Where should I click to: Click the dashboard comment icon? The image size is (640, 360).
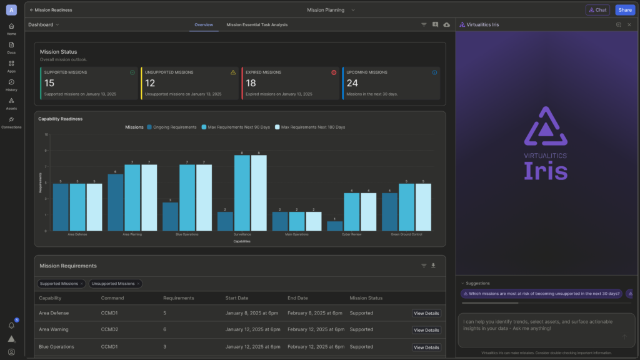point(435,25)
